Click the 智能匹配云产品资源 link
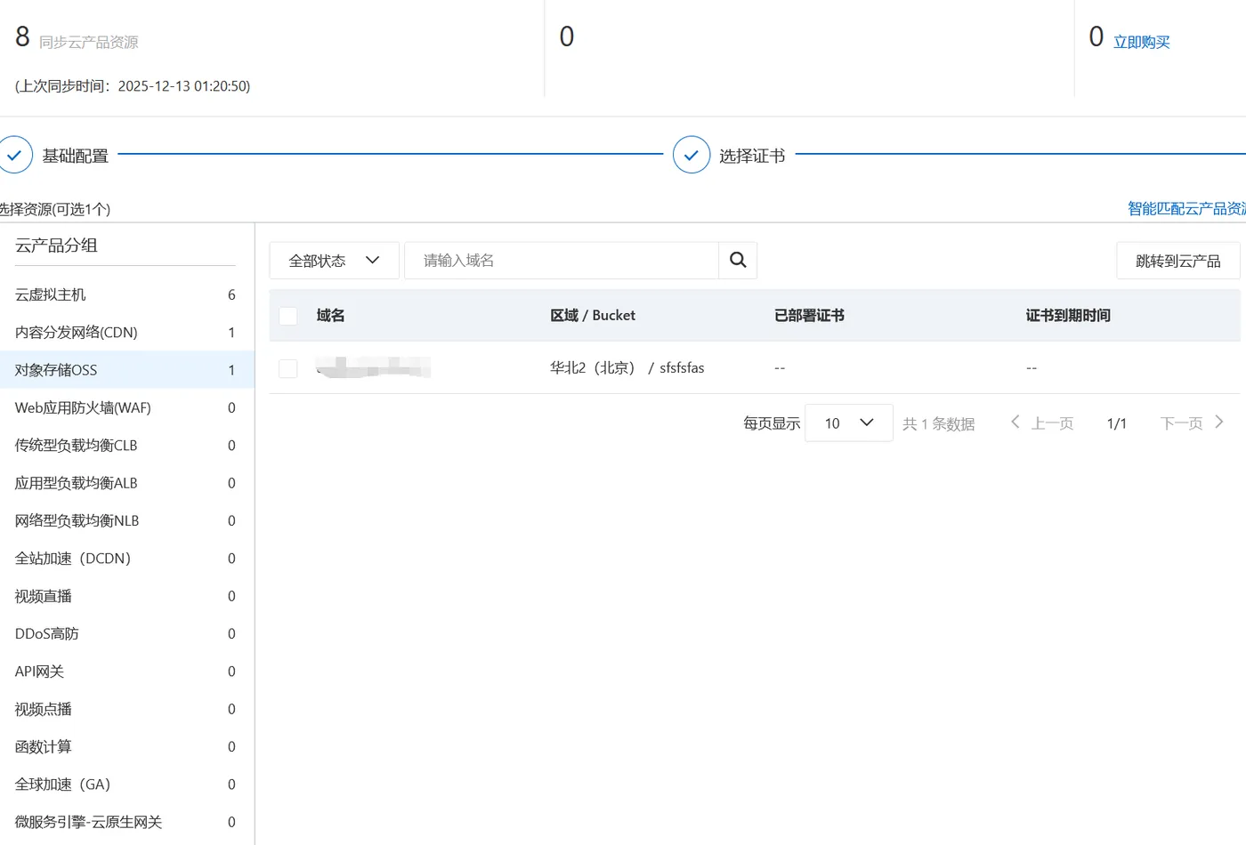 [x=1186, y=208]
